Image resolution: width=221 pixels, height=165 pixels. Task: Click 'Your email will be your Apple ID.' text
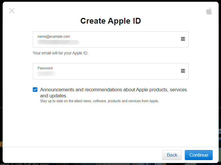[x=60, y=53]
